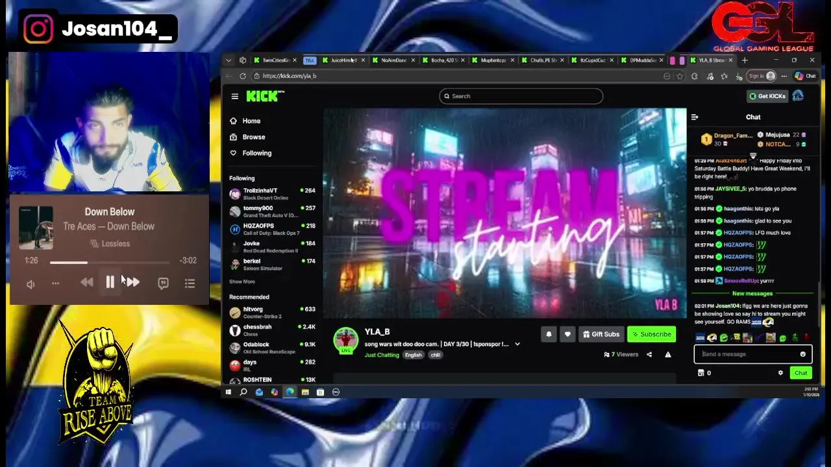Refresh the browser page
The image size is (831, 467).
(x=243, y=76)
